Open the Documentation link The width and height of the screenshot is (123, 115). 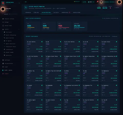[x=9, y=63]
